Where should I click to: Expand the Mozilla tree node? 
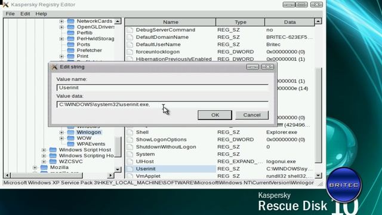coord(35,167)
